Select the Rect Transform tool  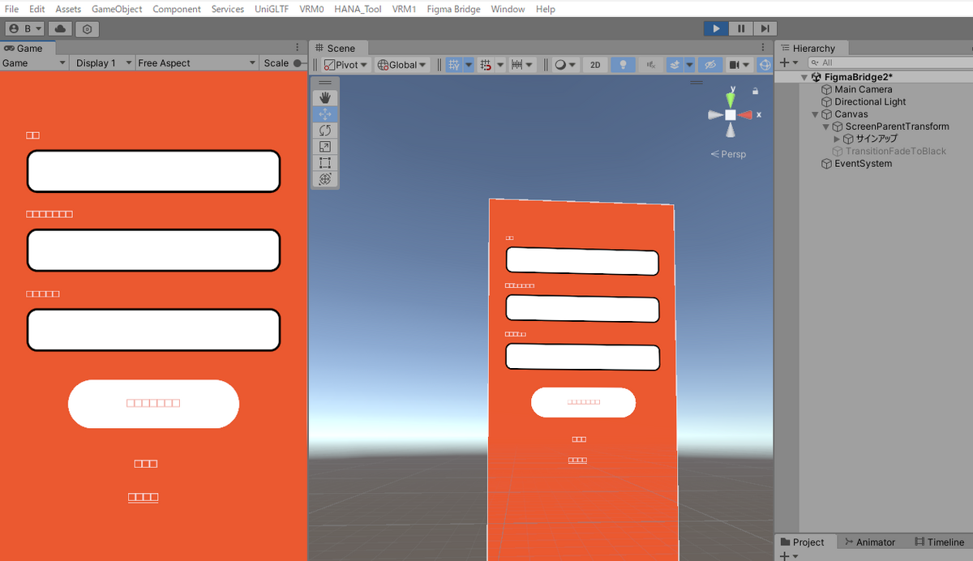tap(324, 162)
